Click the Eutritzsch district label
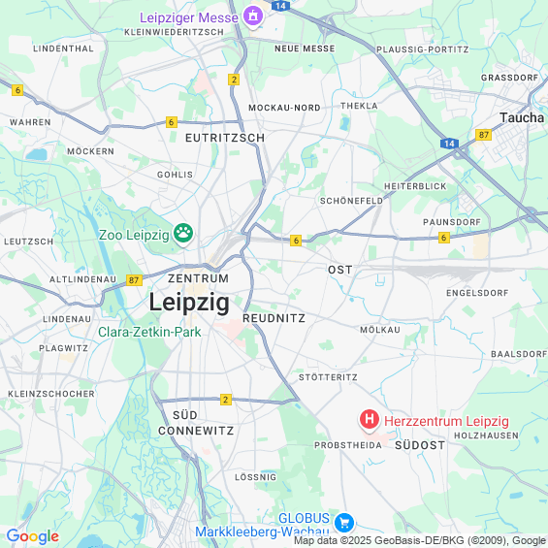 tap(225, 138)
